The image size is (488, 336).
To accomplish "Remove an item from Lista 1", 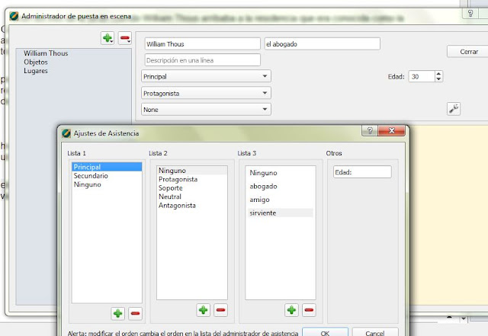I will coord(136,313).
